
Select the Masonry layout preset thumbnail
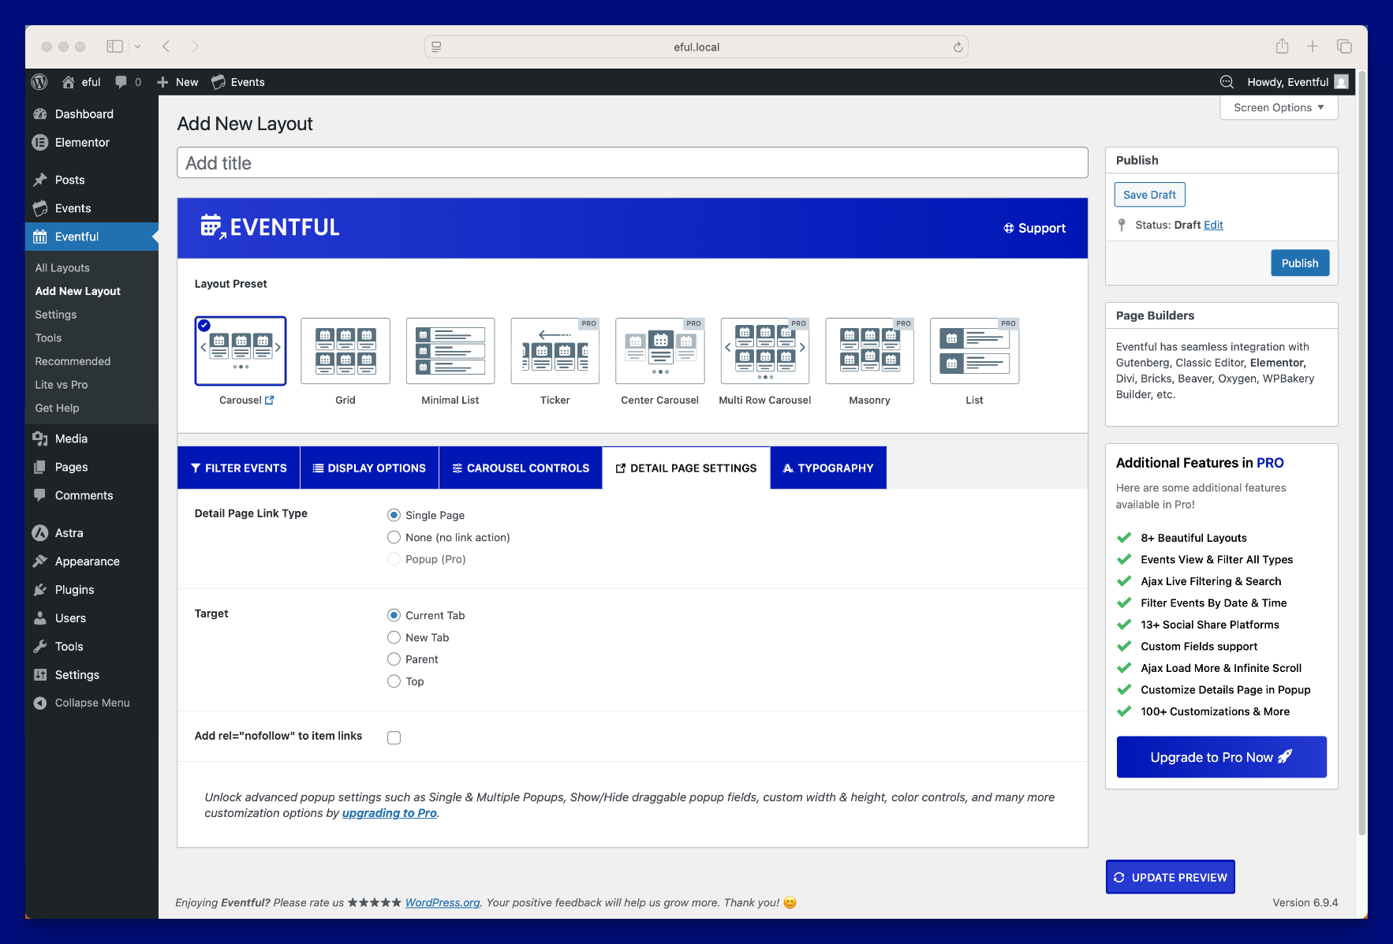(x=869, y=351)
